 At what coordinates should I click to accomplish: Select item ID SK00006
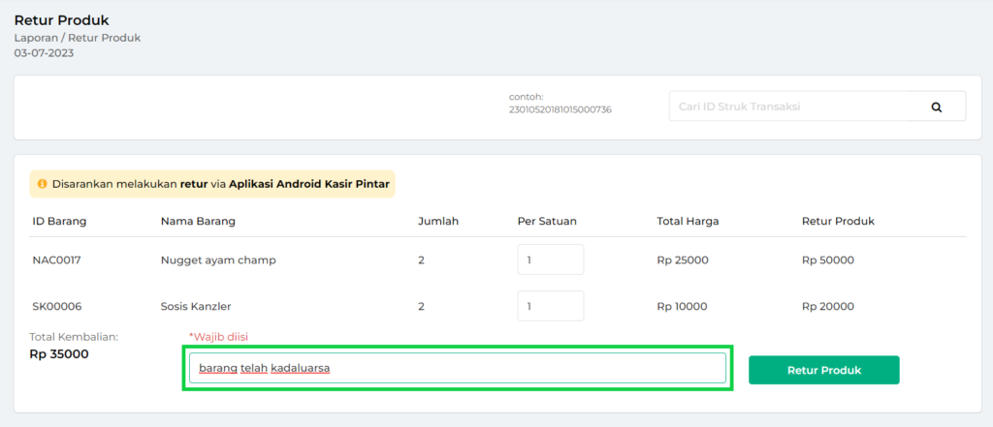pos(56,307)
